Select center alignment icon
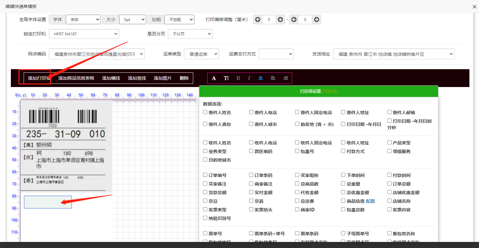 coord(261,78)
